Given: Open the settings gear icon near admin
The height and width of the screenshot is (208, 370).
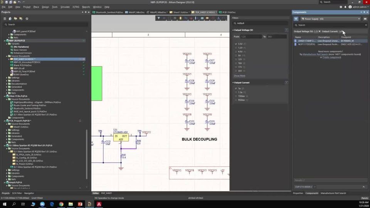Looking at the screenshot, I should (341, 7).
